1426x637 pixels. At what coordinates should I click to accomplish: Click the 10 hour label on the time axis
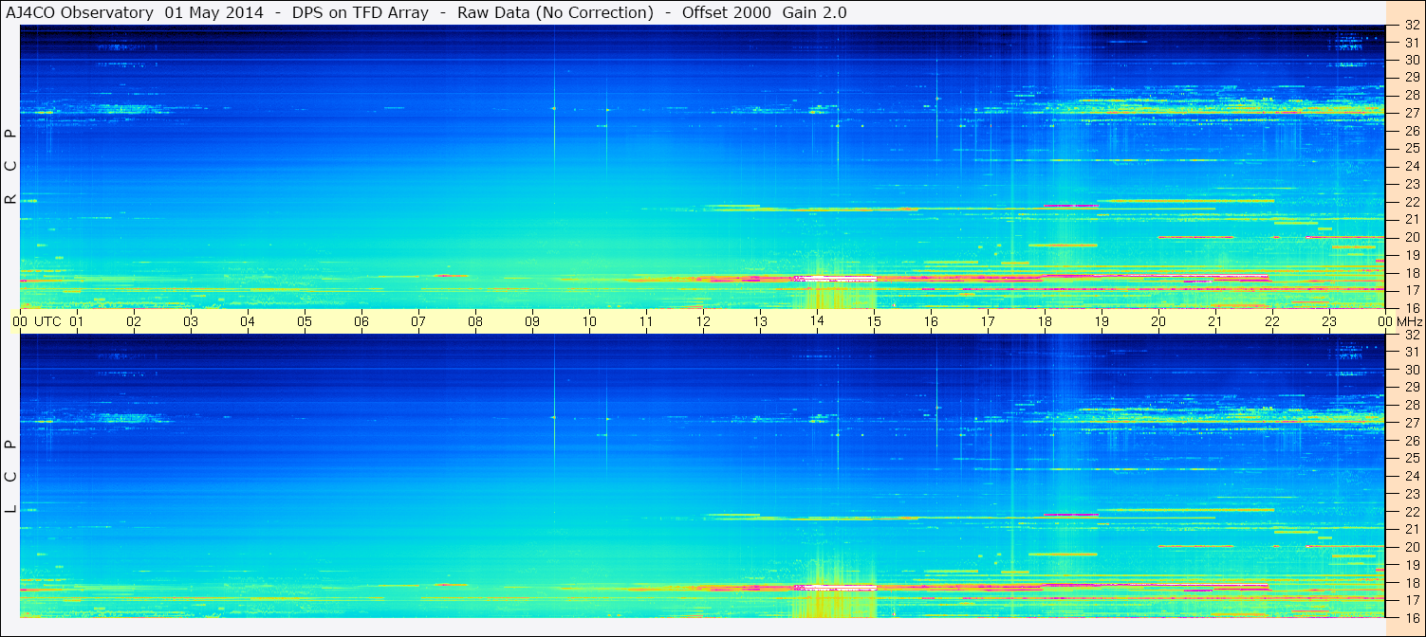[x=589, y=321]
